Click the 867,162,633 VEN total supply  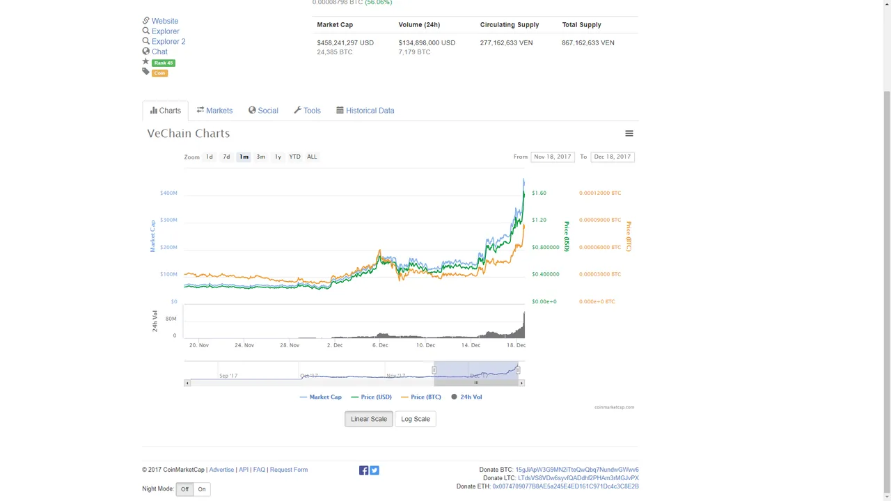point(588,43)
